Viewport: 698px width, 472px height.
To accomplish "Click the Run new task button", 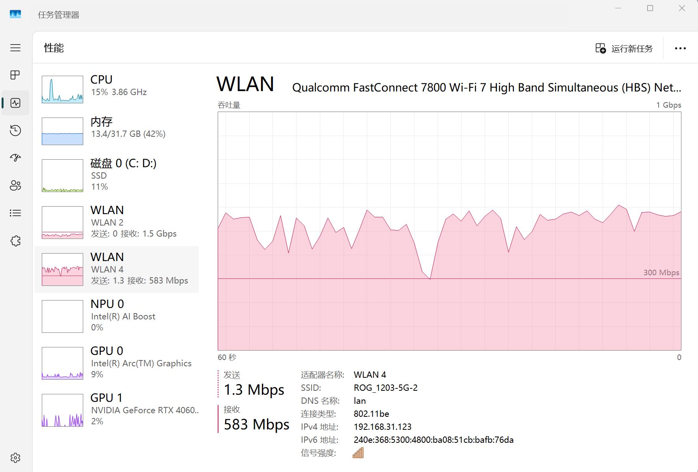I will pyautogui.click(x=624, y=49).
